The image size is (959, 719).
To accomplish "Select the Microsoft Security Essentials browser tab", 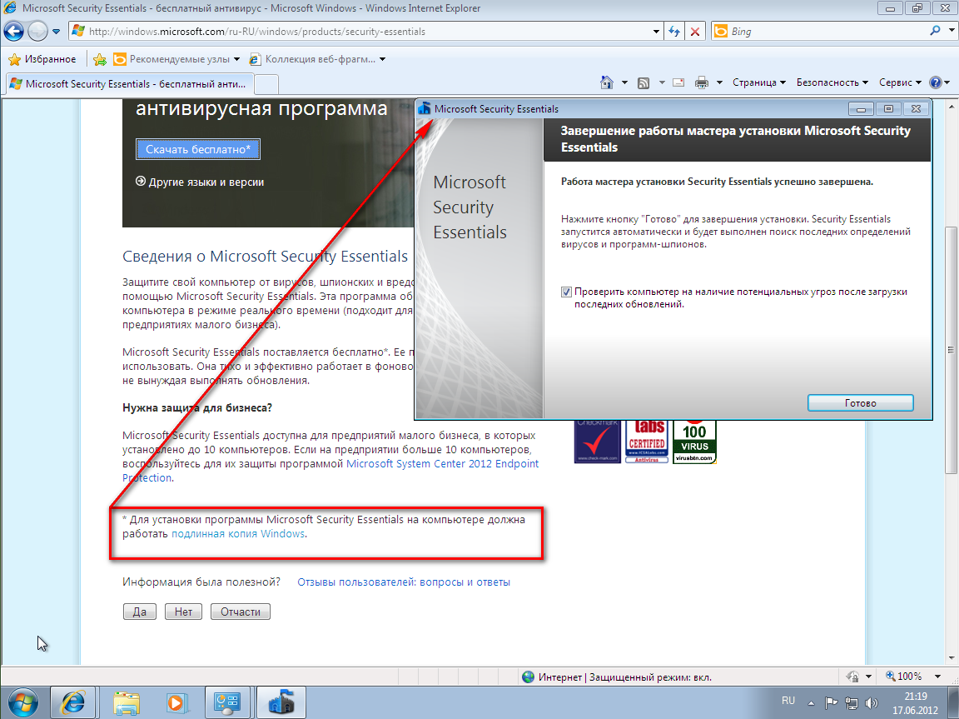I will coord(128,84).
